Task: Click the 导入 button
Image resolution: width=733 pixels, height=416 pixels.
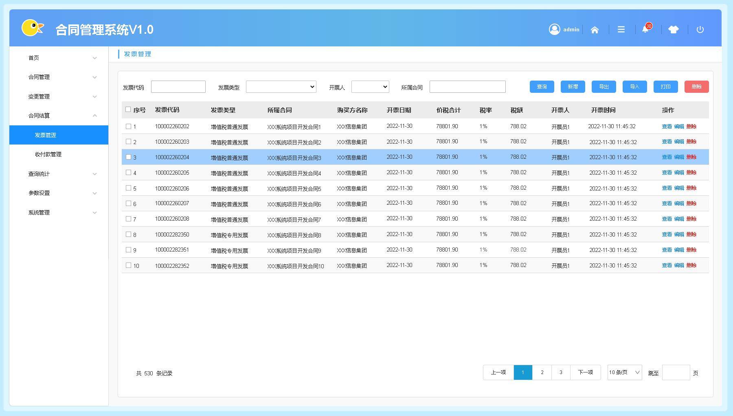Action: (x=635, y=87)
